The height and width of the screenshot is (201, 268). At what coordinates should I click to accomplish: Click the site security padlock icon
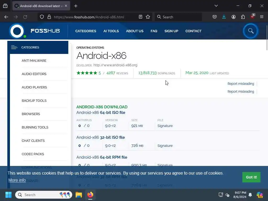49,17
